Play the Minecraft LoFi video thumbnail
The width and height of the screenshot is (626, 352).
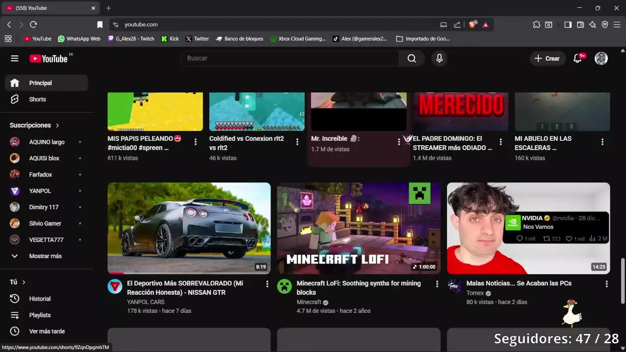tap(358, 228)
